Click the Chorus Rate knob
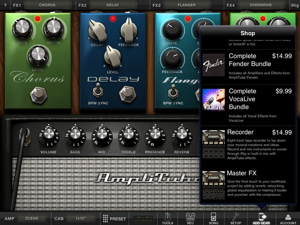Viewport: 300px width, 225px height. coord(22,28)
